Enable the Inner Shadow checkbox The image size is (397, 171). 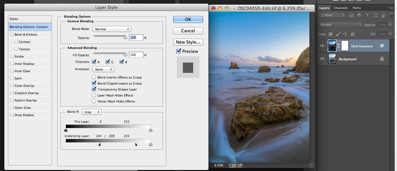pos(12,64)
